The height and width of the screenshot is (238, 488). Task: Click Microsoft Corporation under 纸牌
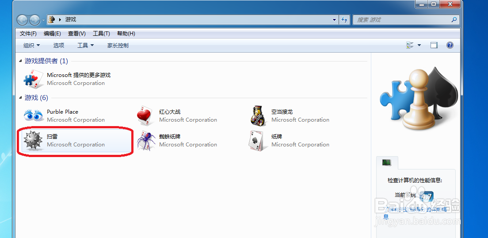(x=300, y=145)
